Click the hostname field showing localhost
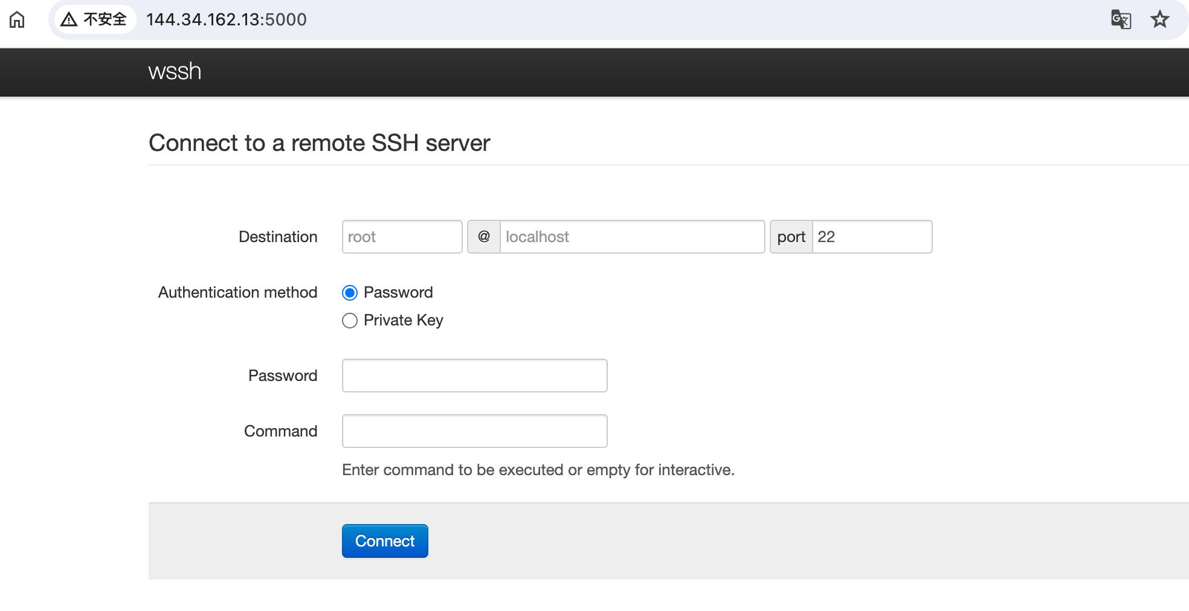The height and width of the screenshot is (611, 1189). coord(631,237)
